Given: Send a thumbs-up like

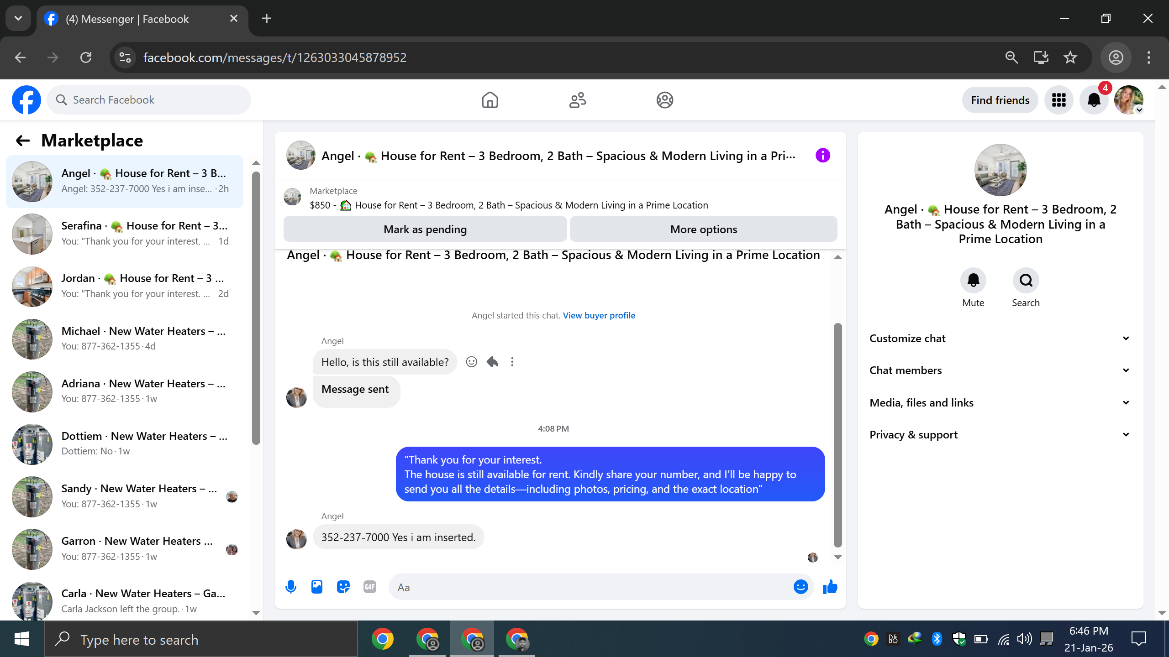Looking at the screenshot, I should [x=830, y=587].
